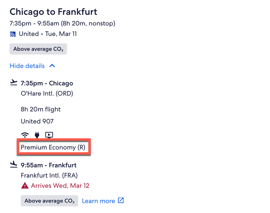Click the Wi-Fi amenity icon
Screen dimensions: 270x213
click(x=25, y=135)
